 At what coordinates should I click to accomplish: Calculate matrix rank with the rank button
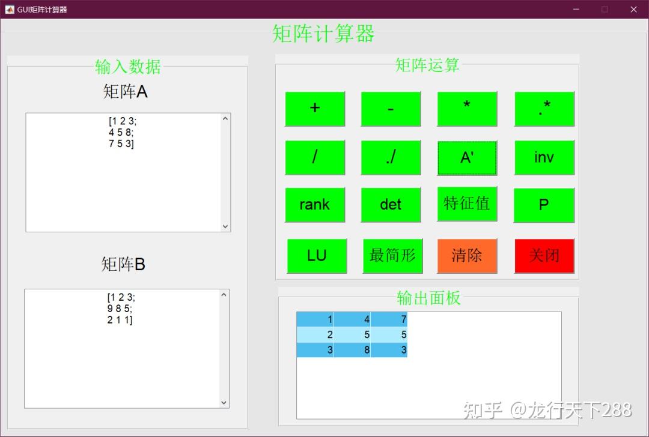coord(315,205)
